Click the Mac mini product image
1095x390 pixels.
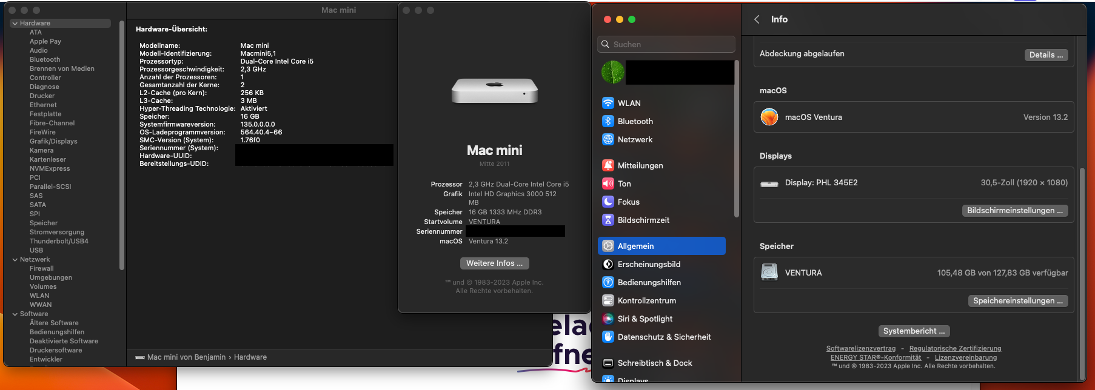[495, 91]
